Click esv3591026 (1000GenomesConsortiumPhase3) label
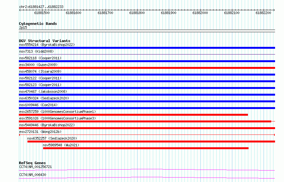 [57, 118]
